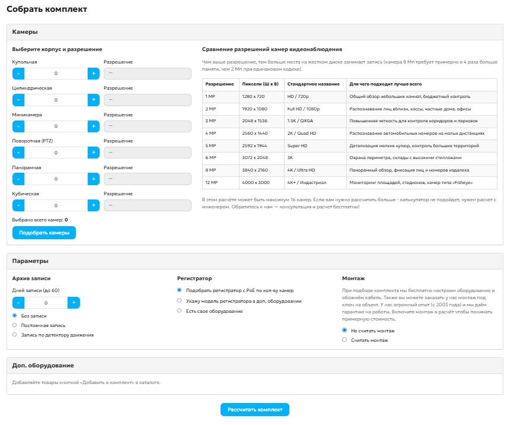Click the Super HD standard name cell

[315, 145]
